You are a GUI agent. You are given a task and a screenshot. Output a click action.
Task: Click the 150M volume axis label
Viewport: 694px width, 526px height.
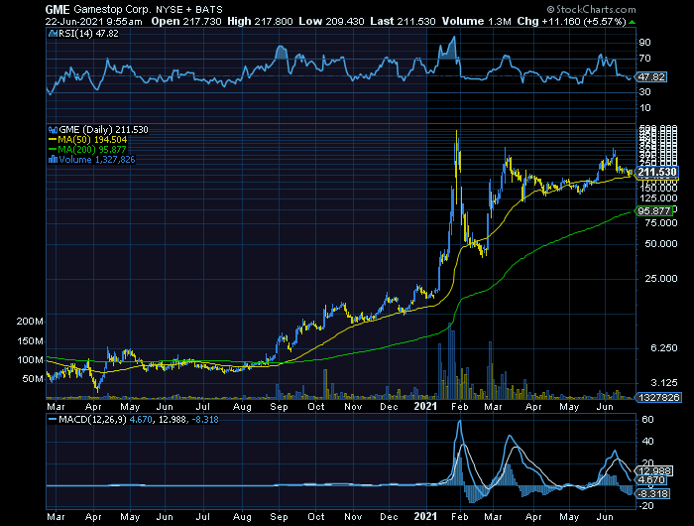pyautogui.click(x=30, y=341)
